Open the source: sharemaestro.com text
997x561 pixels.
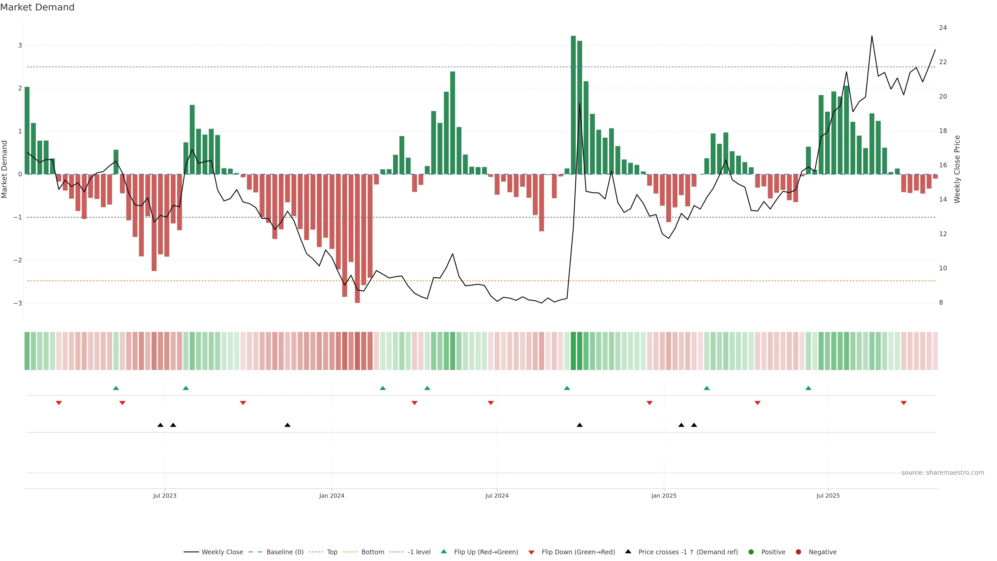click(942, 472)
